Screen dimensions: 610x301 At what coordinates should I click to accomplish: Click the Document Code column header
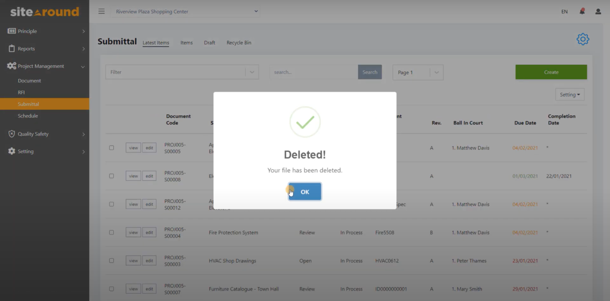coord(178,120)
